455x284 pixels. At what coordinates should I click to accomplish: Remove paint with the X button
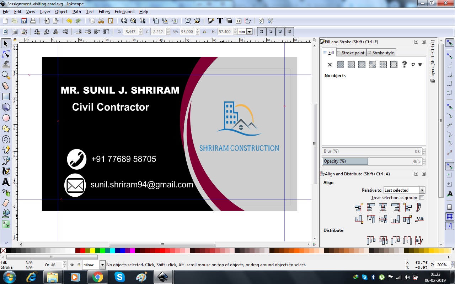coord(330,65)
